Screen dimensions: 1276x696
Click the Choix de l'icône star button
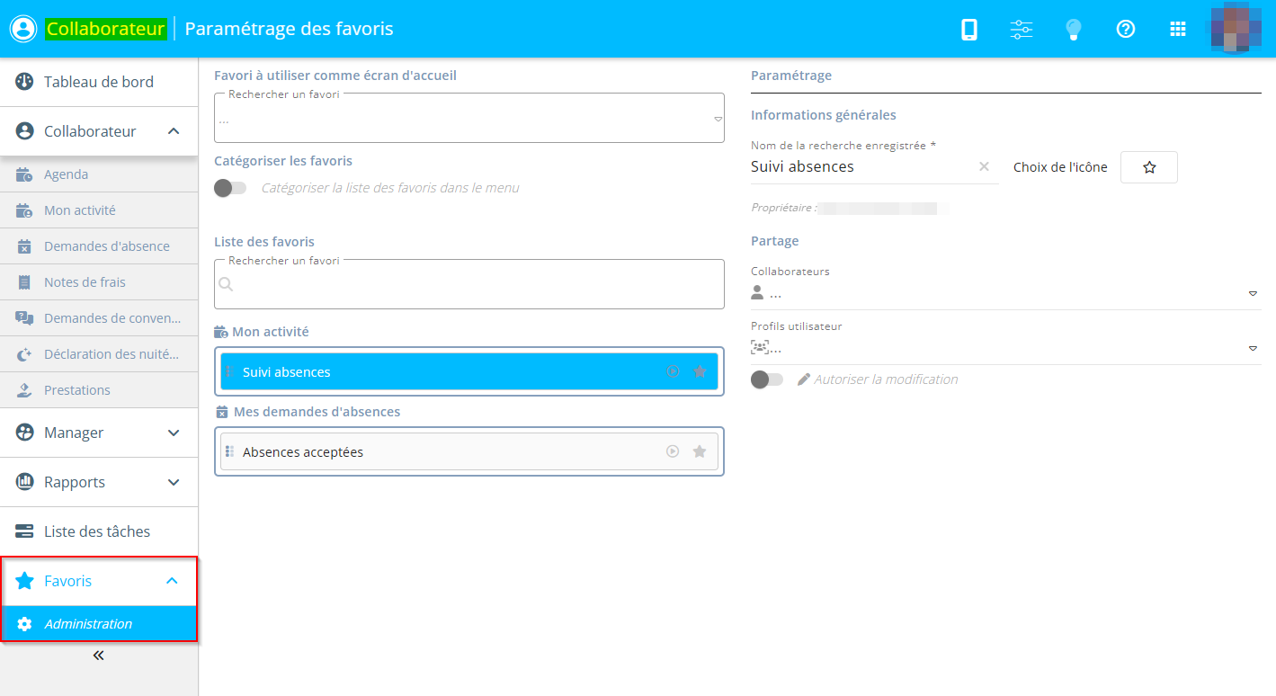click(1148, 167)
